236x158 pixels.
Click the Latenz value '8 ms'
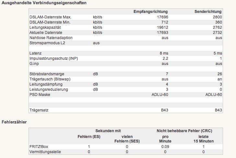pyautogui.click(x=164, y=53)
